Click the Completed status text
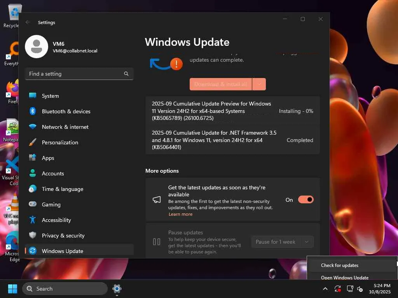 (x=300, y=140)
